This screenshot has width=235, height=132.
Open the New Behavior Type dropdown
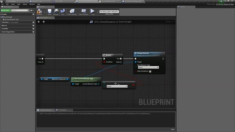148,67
